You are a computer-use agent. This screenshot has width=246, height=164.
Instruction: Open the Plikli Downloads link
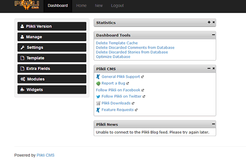tap(116, 103)
